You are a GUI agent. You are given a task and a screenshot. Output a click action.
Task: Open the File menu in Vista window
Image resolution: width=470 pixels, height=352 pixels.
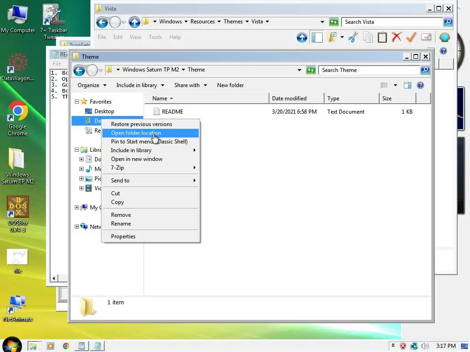[102, 37]
